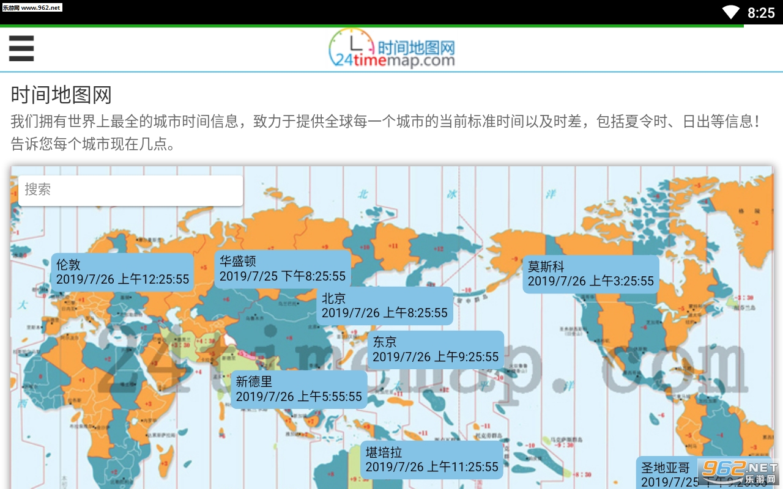Select the 东京 city time label
783x489 pixels.
tap(436, 350)
